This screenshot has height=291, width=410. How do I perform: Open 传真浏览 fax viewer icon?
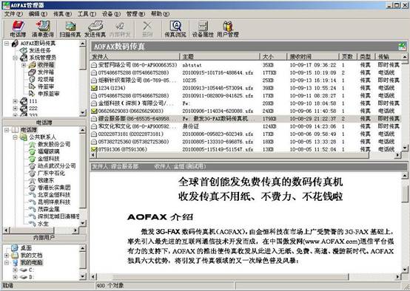tap(175, 29)
